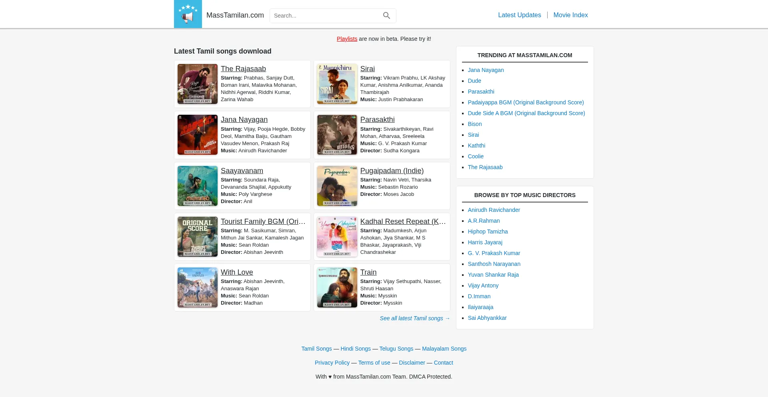The width and height of the screenshot is (768, 397).
Task: Click inside the Search input field
Action: point(328,16)
